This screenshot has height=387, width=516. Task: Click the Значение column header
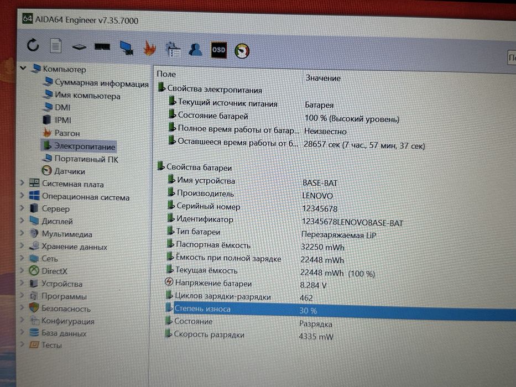click(323, 78)
